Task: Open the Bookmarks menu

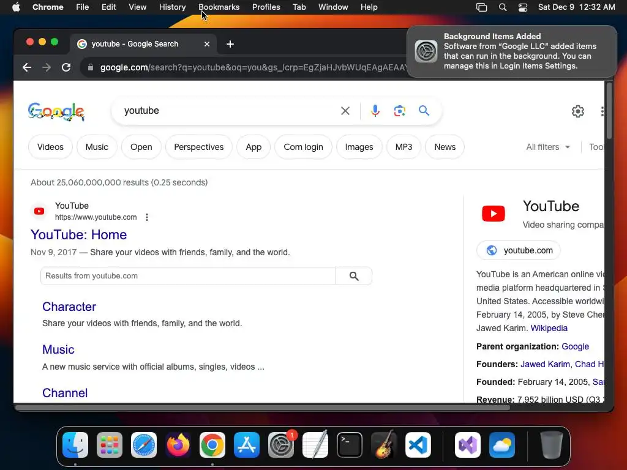Action: coord(219,7)
